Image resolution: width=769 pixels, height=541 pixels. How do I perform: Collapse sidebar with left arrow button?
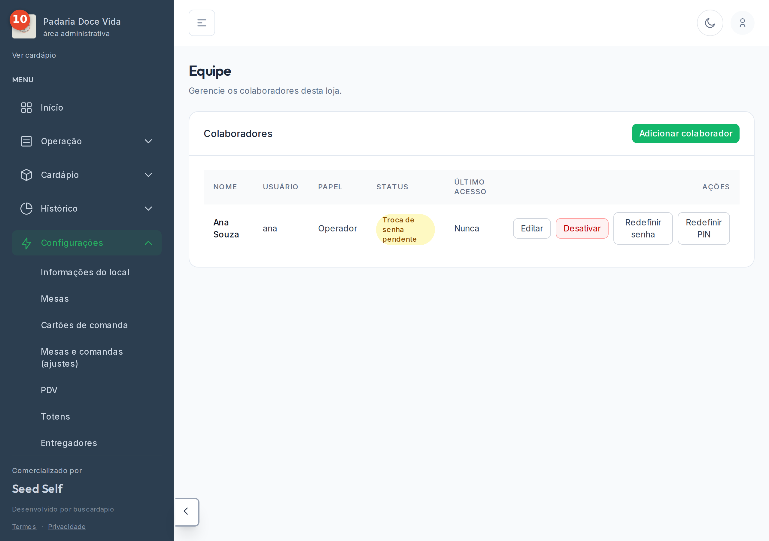(x=187, y=512)
